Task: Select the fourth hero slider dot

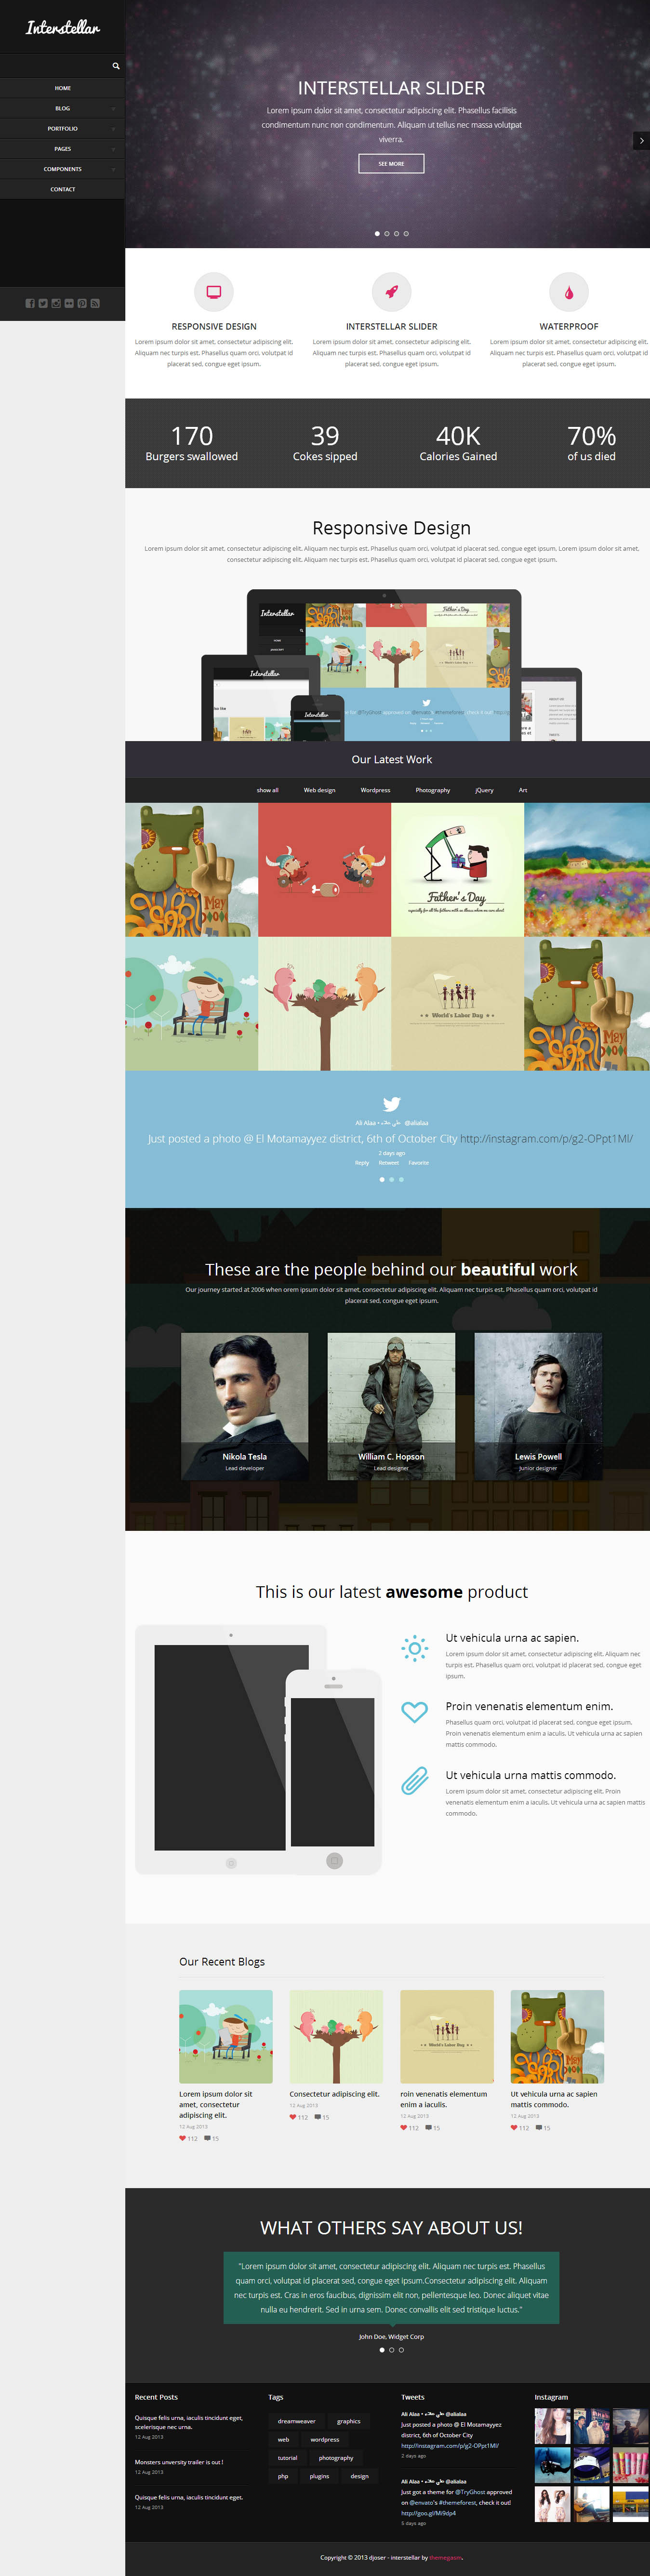Action: [406, 234]
